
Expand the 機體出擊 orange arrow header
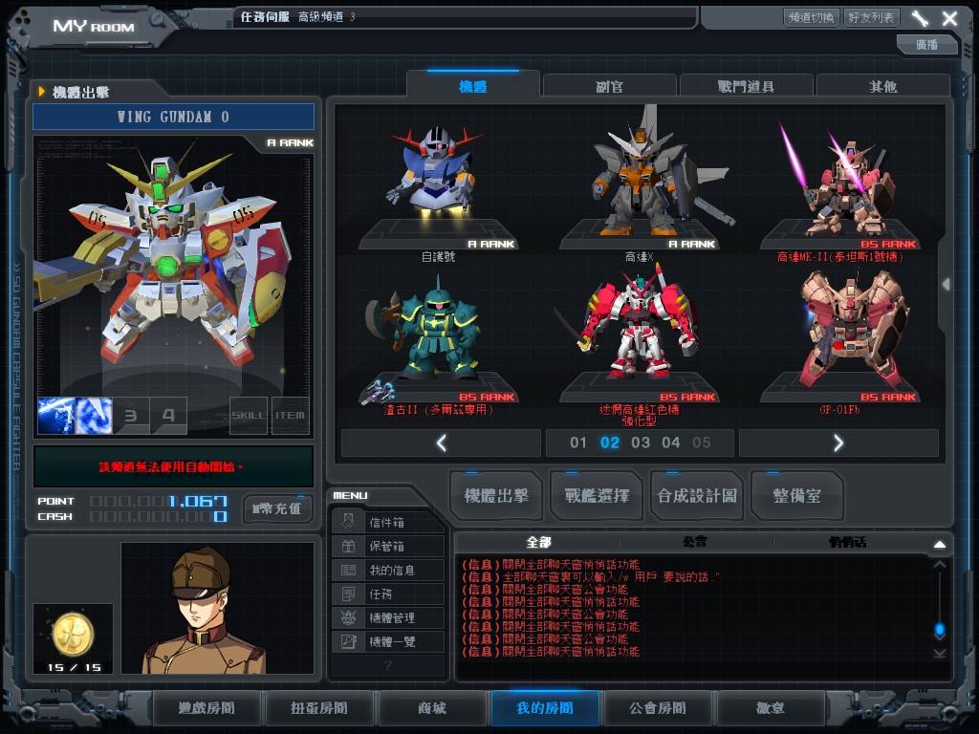42,92
